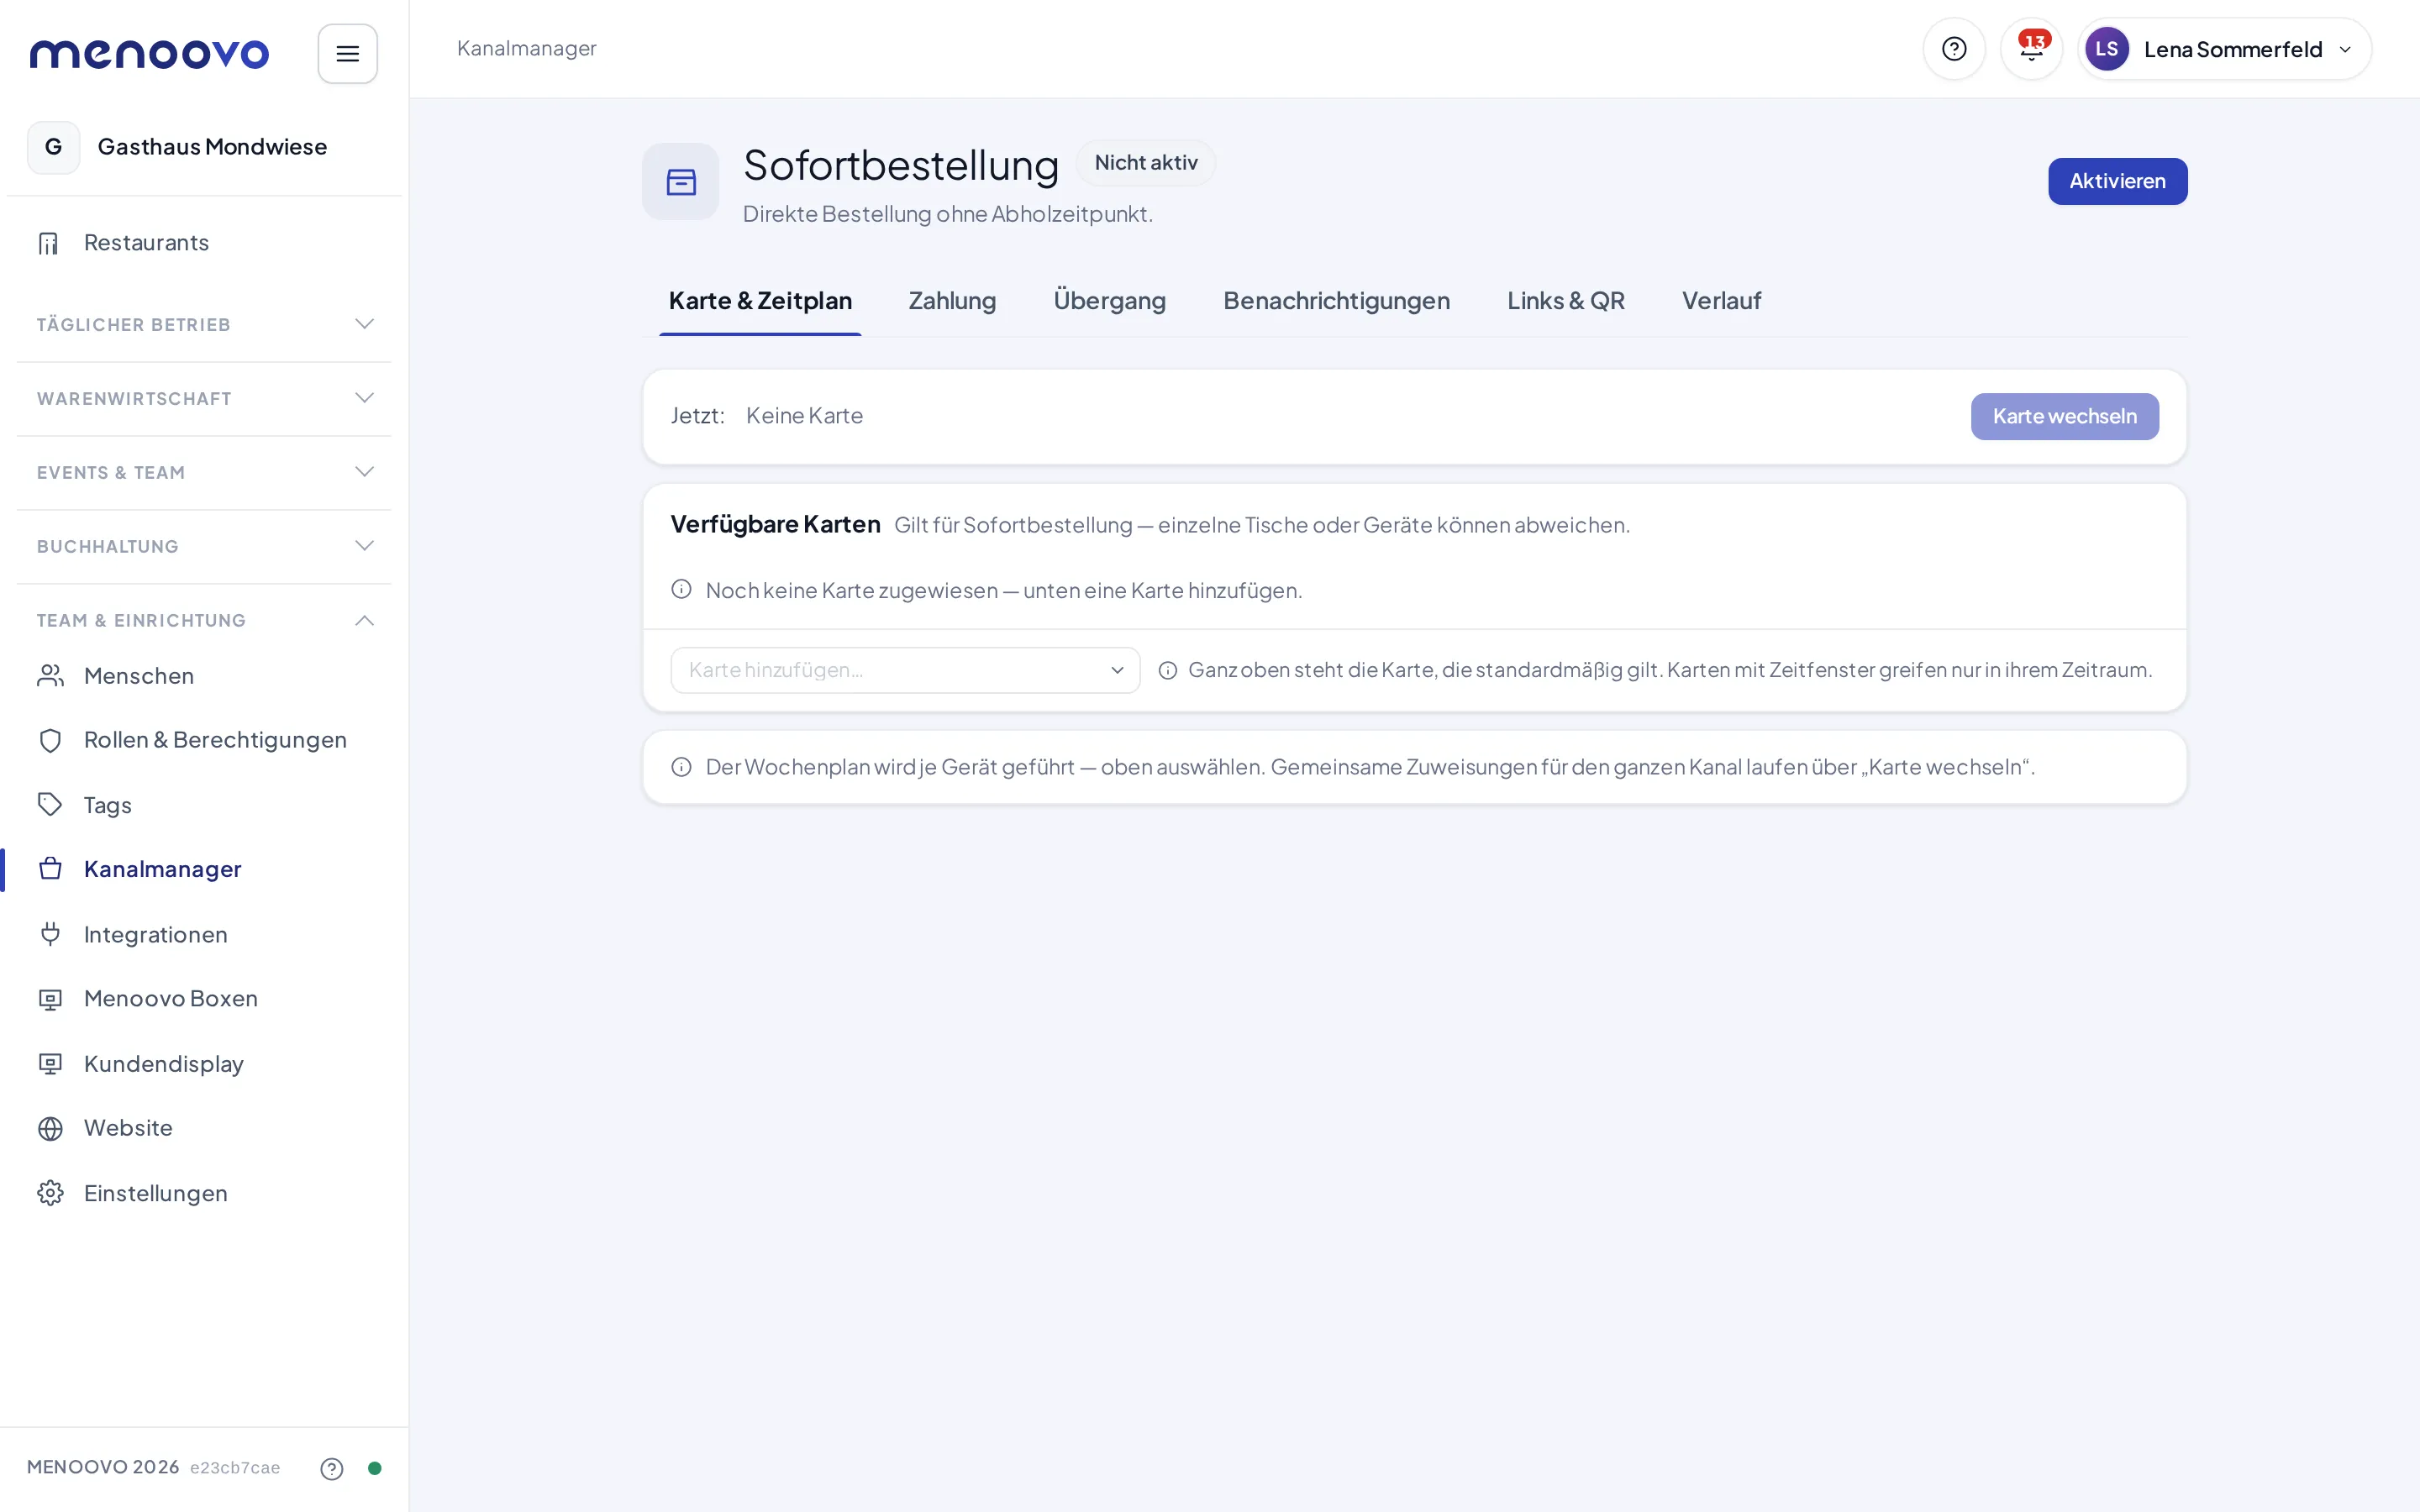Click the footer help circle icon
2420x1512 pixels.
pos(332,1468)
